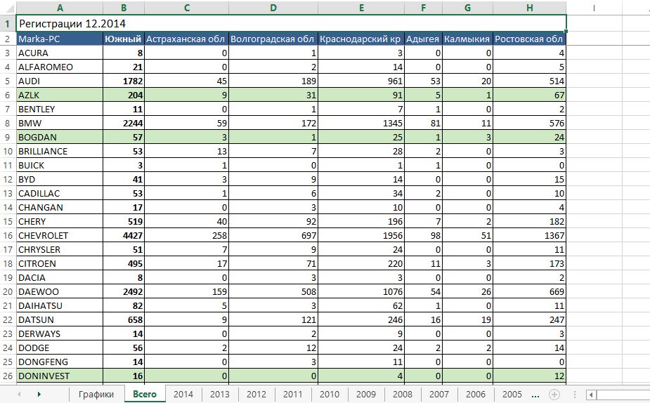Open the Графики sheet tab

(96, 395)
